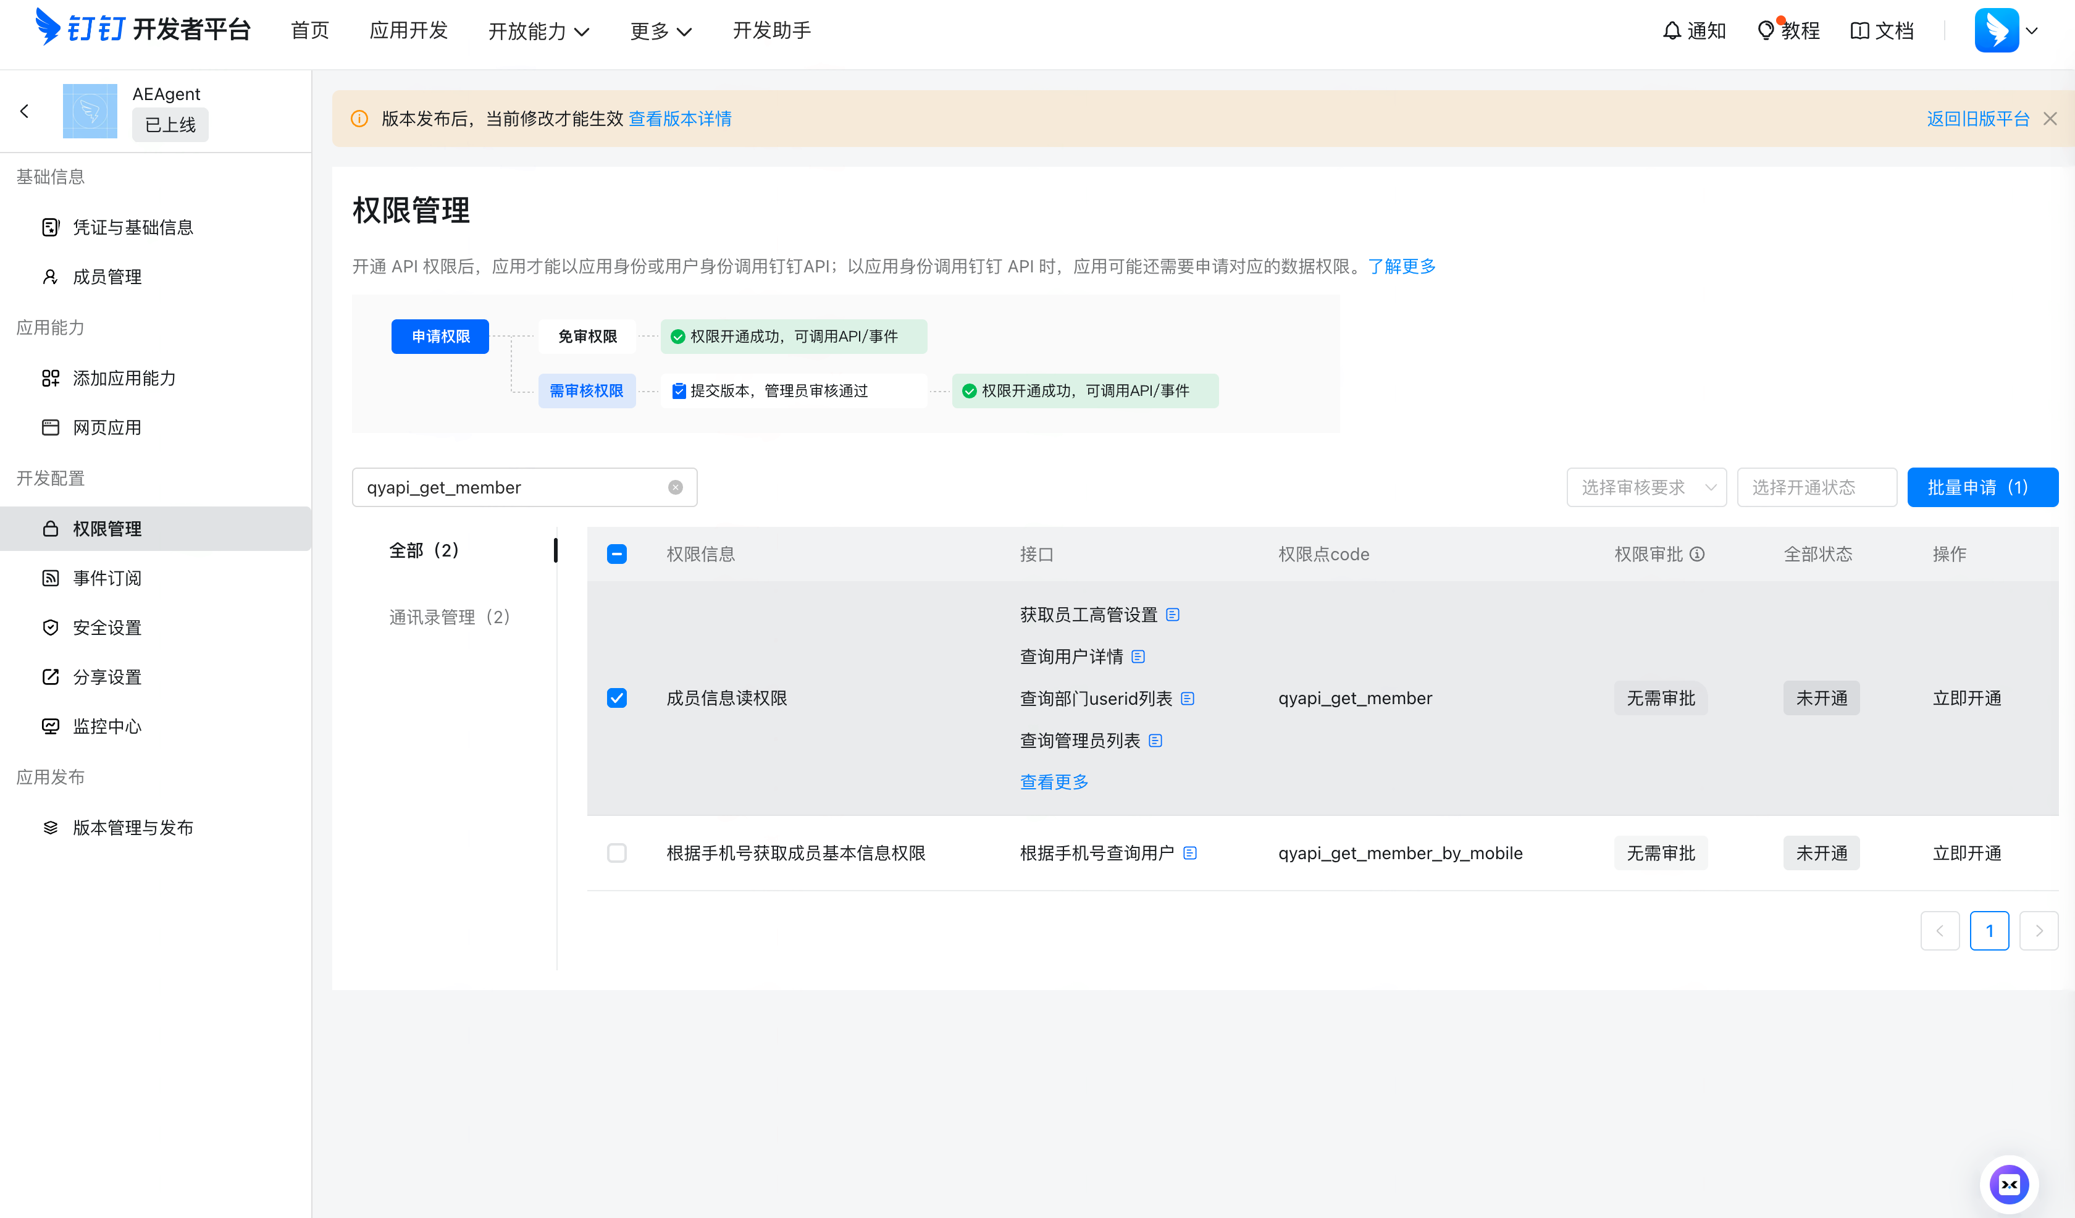This screenshot has height=1218, width=2075.
Task: Open the 选择审核要求 dropdown
Action: [1646, 487]
